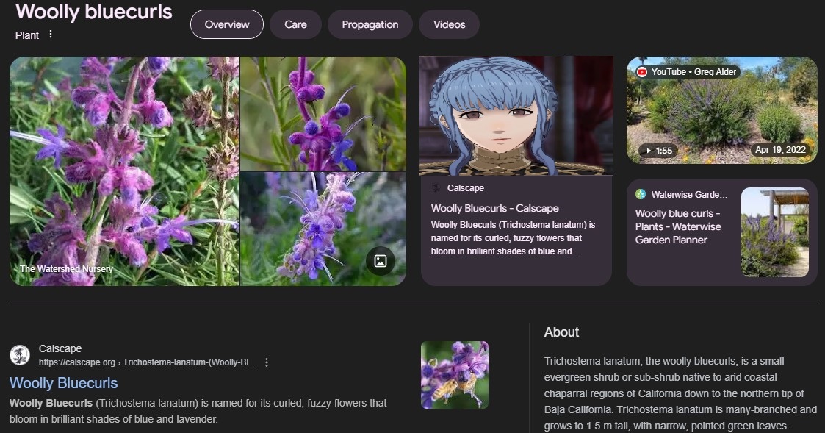Viewport: 825px width, 433px height.
Task: Click the Calscape favicon in the search result
Action: [x=20, y=355]
